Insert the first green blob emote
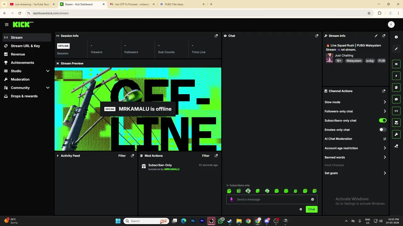Screen dimensions: 403x226 (229, 191)
